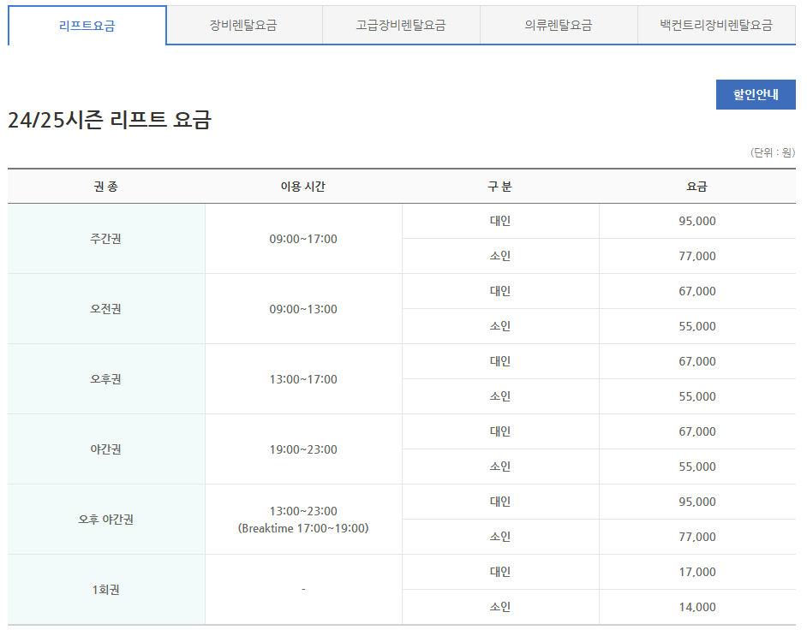The height and width of the screenshot is (642, 807).
Task: Click the 오후 야간권 대인 cell
Action: click(499, 502)
